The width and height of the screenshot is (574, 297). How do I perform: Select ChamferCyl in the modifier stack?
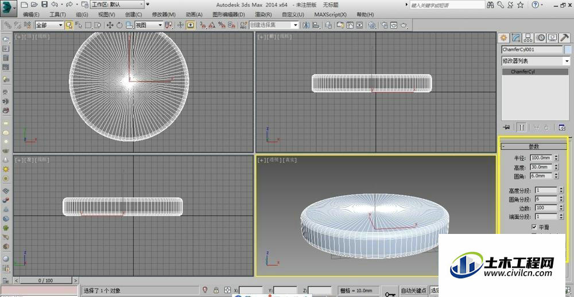click(535, 72)
